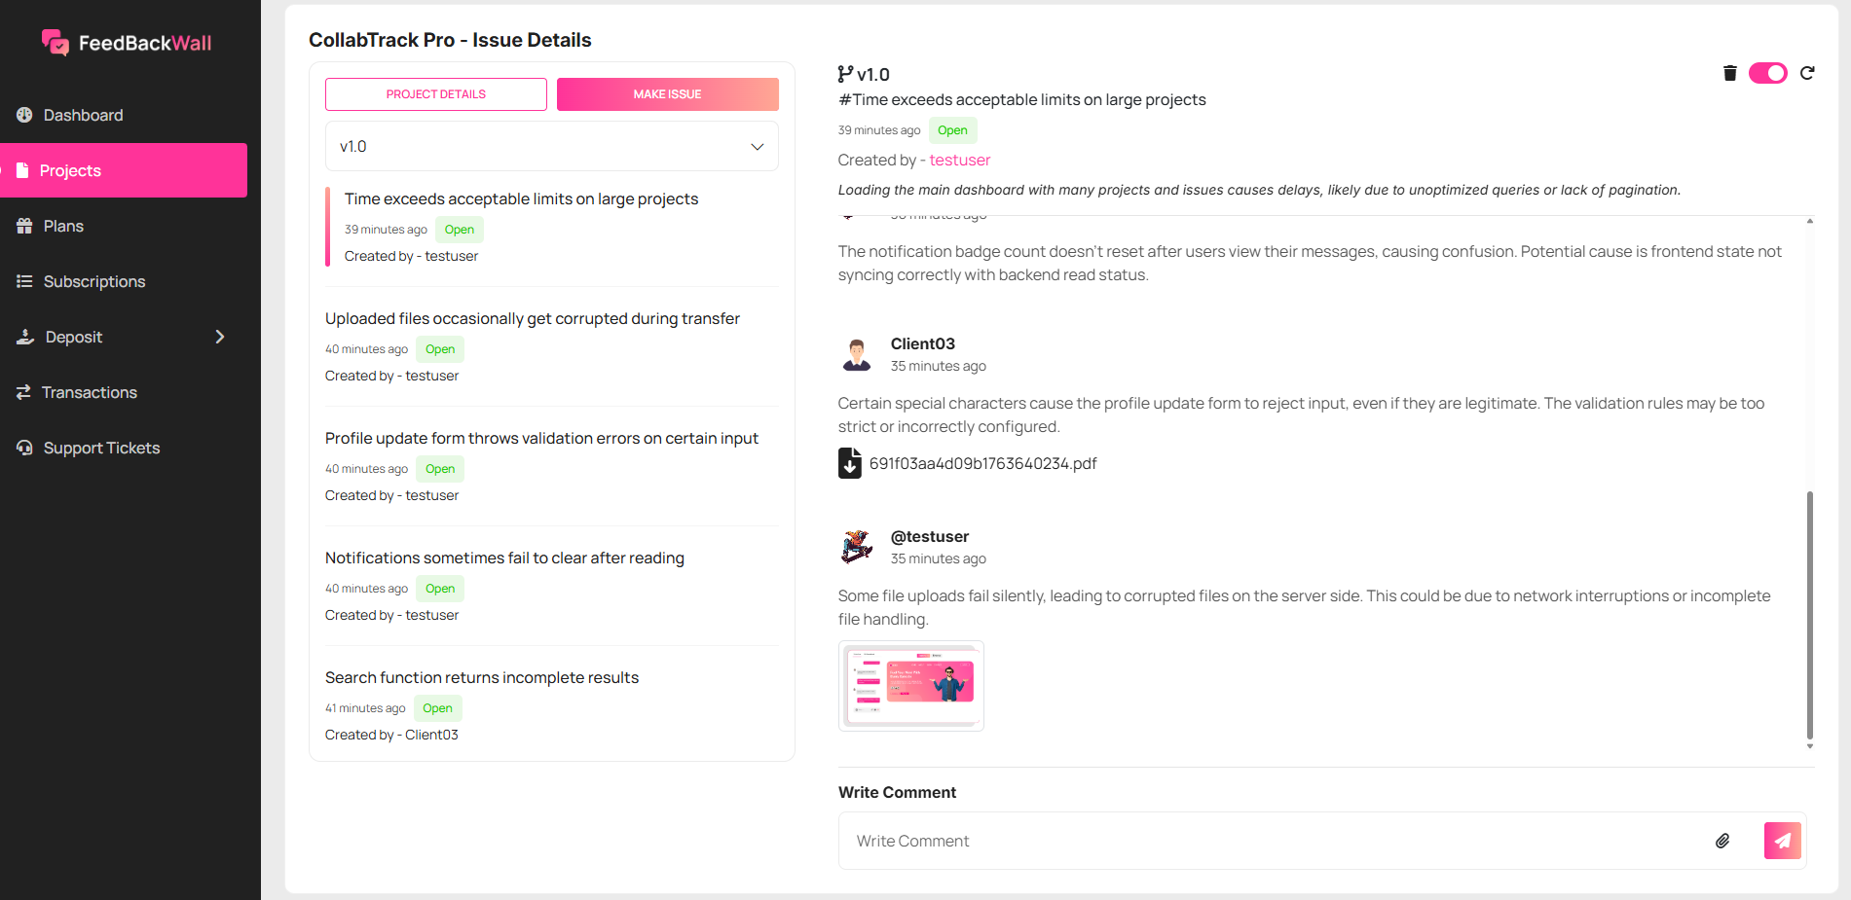The width and height of the screenshot is (1851, 900).
Task: Click the trash delete issue icon
Action: click(1729, 73)
